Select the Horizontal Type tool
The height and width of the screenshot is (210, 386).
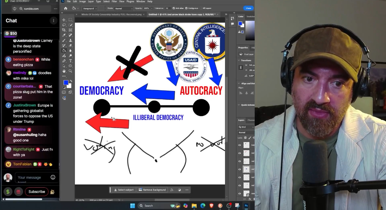70,61
